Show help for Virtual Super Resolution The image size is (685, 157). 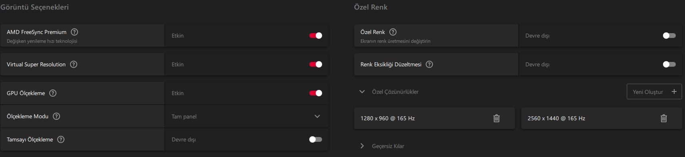coord(74,64)
